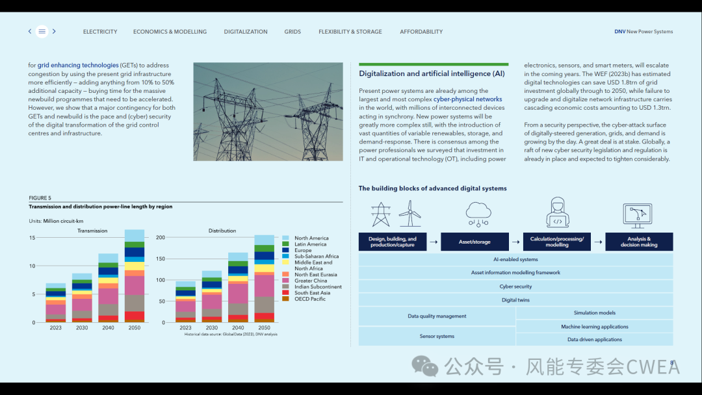Click North East Eurasia legend swatch
The height and width of the screenshot is (395, 702).
285,275
